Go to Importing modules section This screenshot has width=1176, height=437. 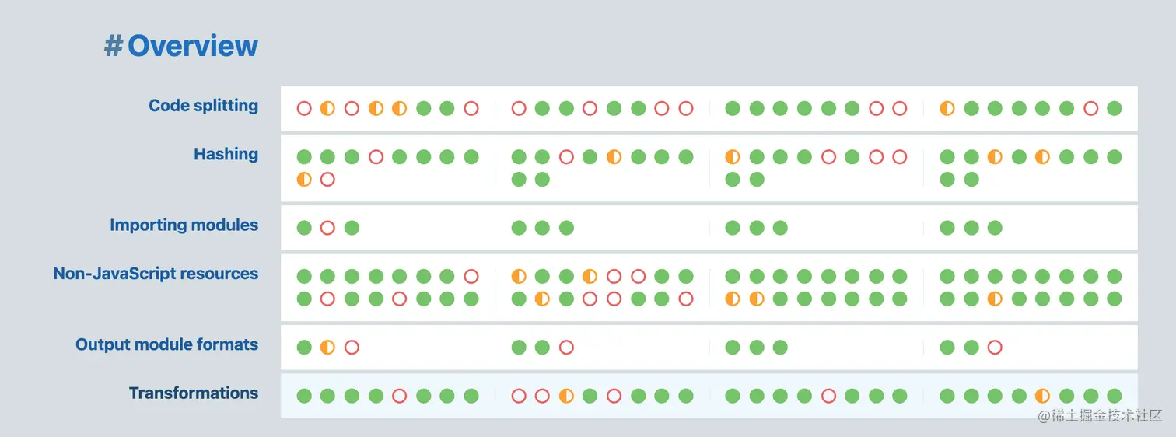coord(184,225)
